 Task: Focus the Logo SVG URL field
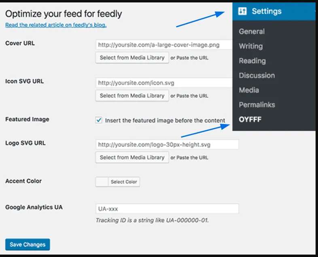167,145
